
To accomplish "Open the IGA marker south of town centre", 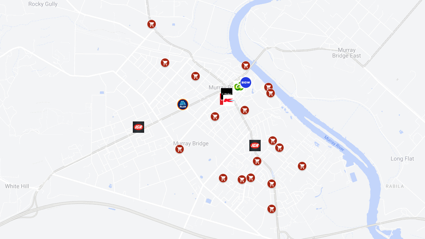I will click(x=255, y=146).
